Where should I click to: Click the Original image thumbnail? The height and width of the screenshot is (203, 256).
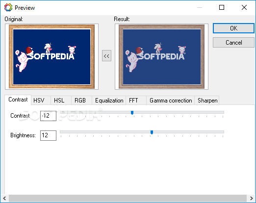click(x=51, y=56)
